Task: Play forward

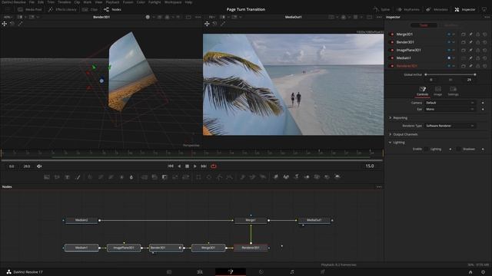Action: [x=194, y=166]
